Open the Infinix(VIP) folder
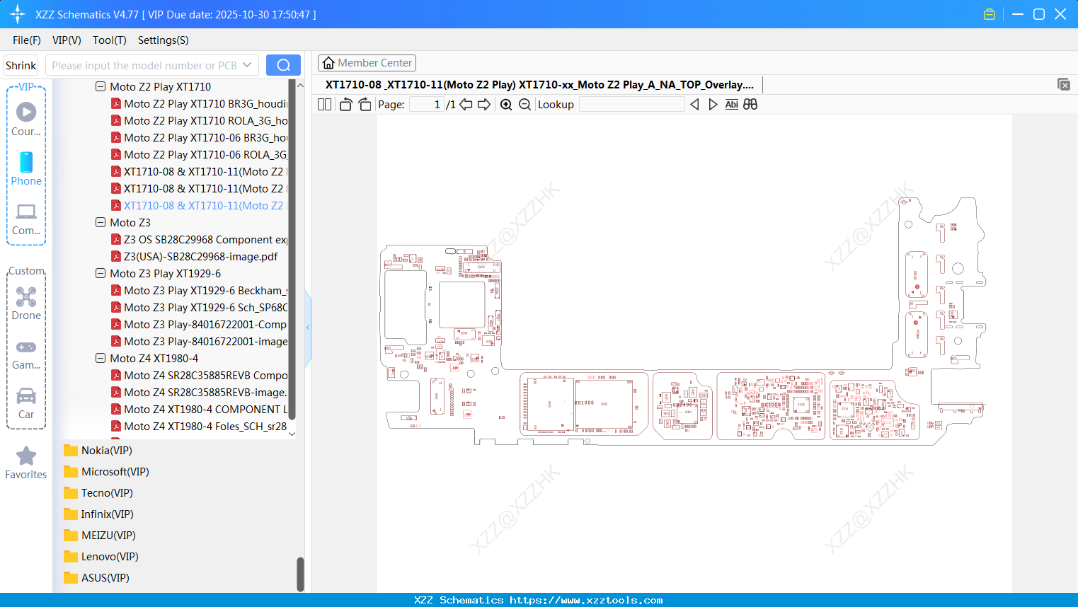 coord(98,514)
